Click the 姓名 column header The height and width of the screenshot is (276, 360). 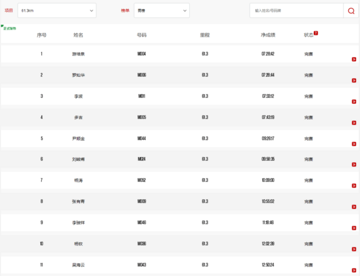tap(79, 35)
